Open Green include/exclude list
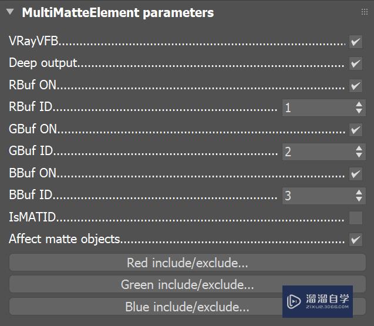 (x=187, y=285)
